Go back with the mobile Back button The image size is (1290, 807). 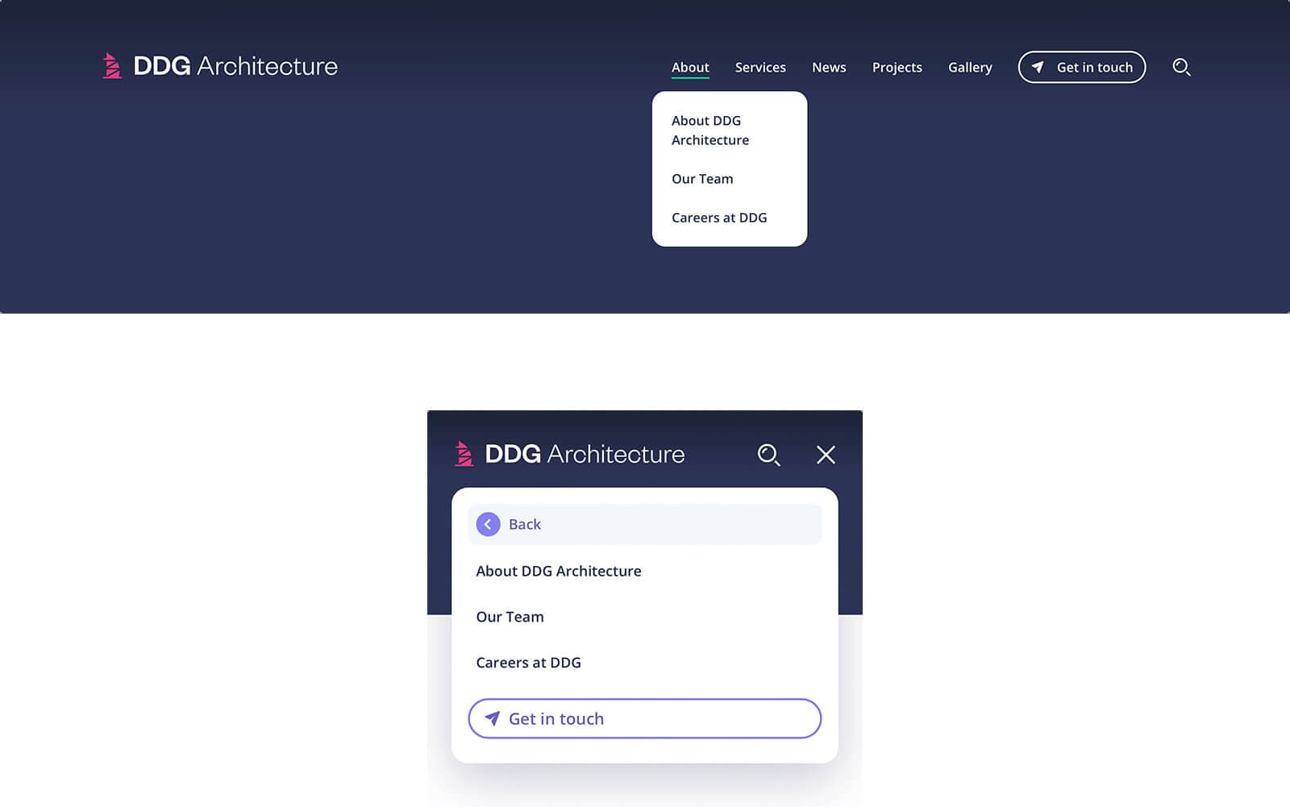tap(644, 524)
